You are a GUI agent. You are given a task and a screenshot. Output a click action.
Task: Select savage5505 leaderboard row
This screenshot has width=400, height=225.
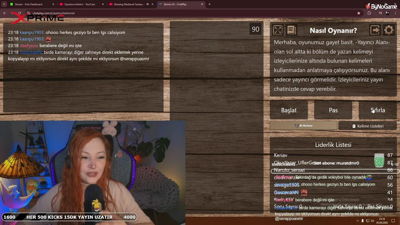pos(333,185)
